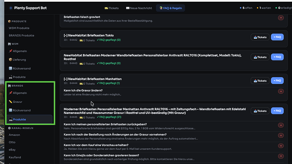Open Tickets for product ID 64443

tap(260, 57)
